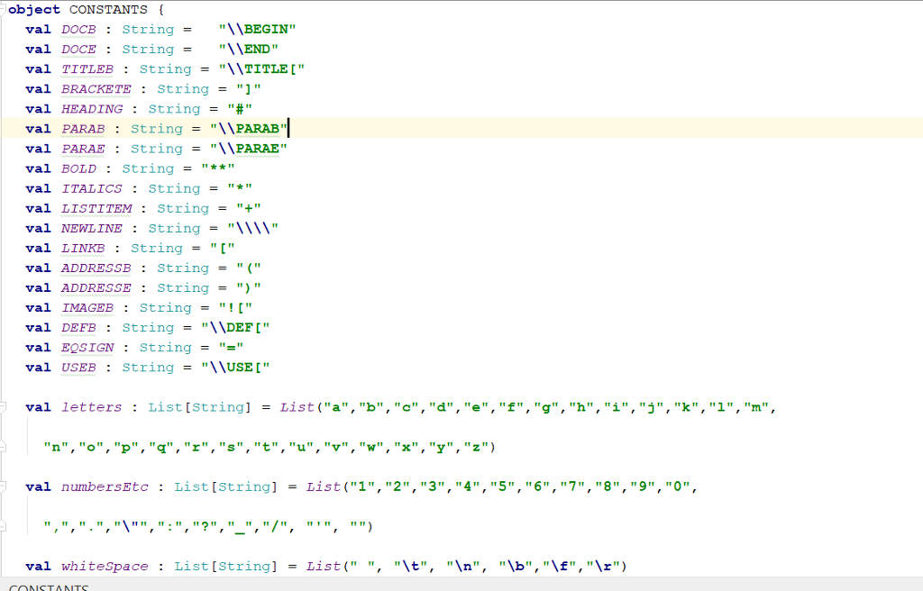This screenshot has height=591, width=923.
Task: Click the IMAGEB value "!["
Action: click(x=233, y=306)
